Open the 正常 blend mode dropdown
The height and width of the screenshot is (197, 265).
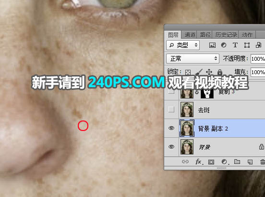click(x=193, y=59)
